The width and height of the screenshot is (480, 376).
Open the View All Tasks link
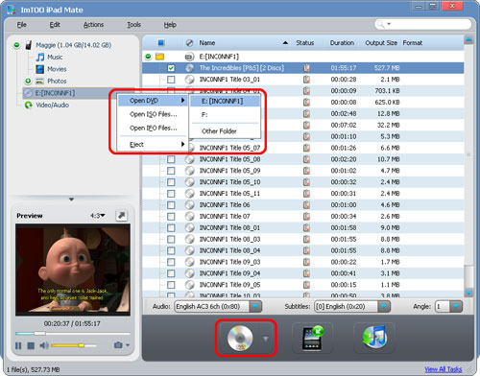click(444, 369)
